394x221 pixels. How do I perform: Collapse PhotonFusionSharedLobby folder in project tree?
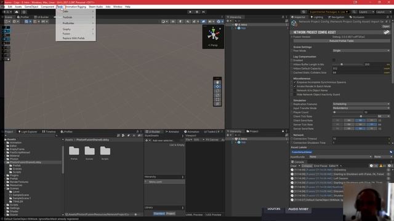click(6, 162)
